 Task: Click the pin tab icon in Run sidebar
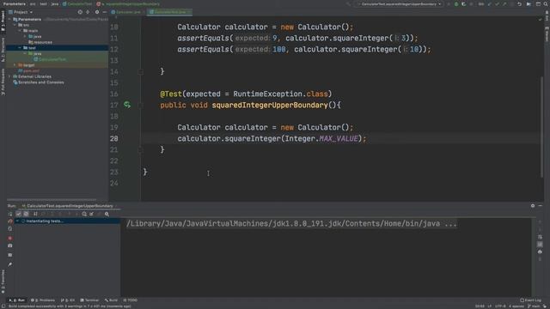click(x=9, y=264)
